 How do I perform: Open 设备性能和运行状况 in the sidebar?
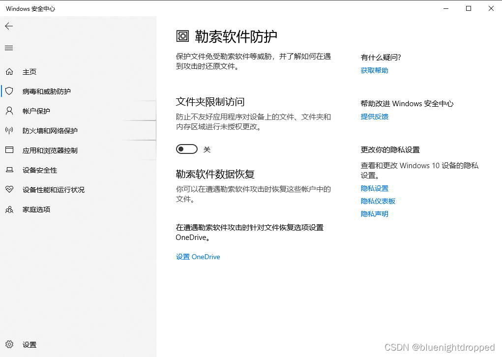point(78,189)
